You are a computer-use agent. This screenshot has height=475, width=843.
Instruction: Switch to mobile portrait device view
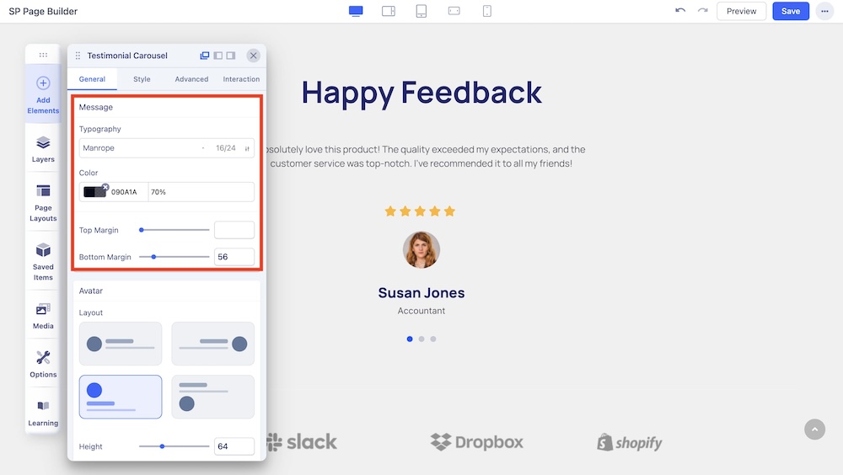coord(487,11)
